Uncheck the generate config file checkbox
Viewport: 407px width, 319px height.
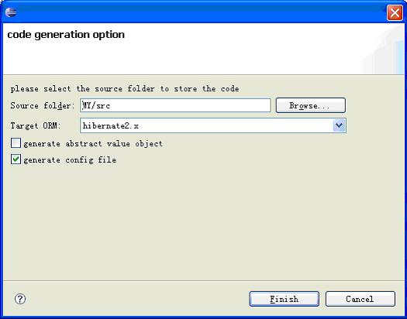pos(16,159)
